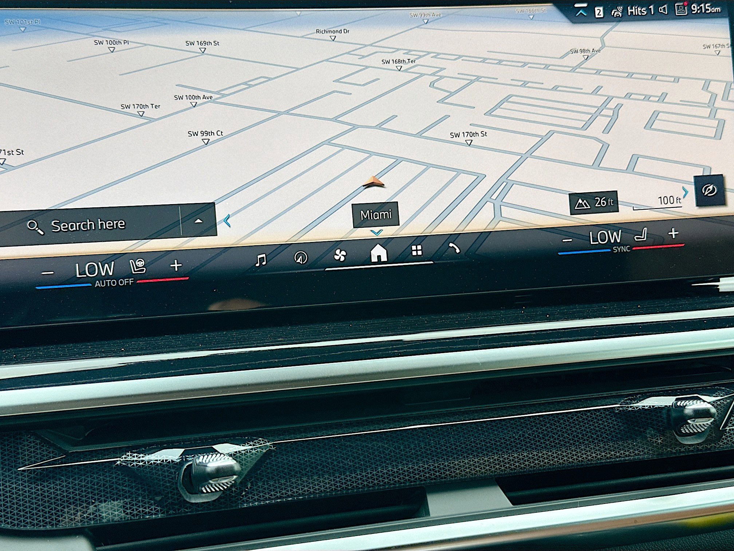Open climate menu with the fan icon
The height and width of the screenshot is (551, 734).
tap(340, 255)
